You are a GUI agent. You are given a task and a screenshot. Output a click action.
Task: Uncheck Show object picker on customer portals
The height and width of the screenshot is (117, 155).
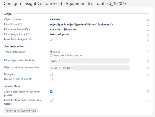51,92
